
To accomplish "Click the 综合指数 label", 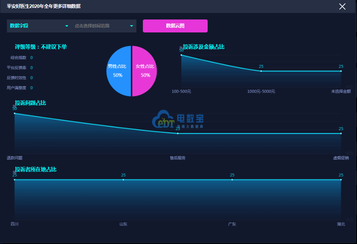I will (x=18, y=58).
